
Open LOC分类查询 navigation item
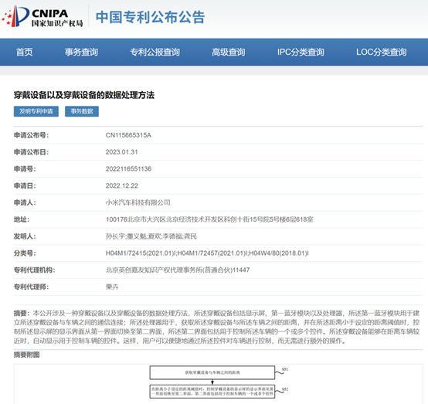pyautogui.click(x=382, y=52)
